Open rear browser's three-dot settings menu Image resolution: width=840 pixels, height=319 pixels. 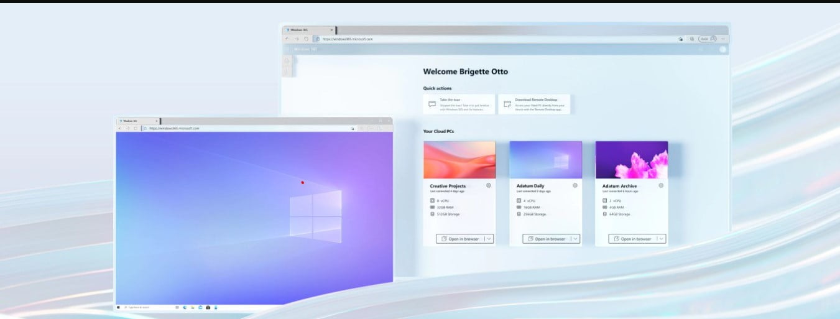point(723,39)
